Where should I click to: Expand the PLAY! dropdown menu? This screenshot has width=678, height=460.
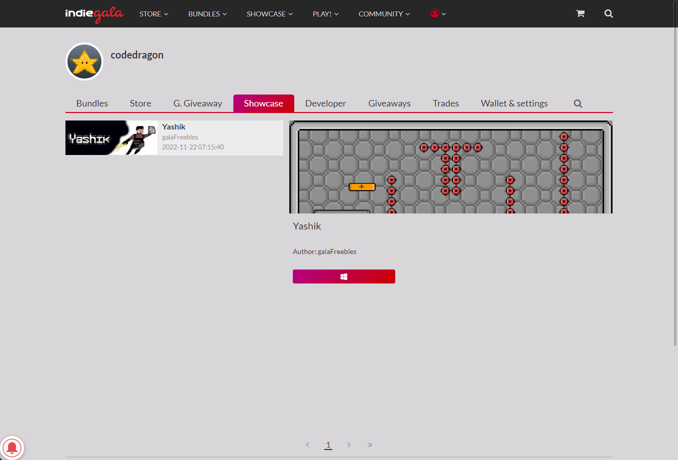326,14
